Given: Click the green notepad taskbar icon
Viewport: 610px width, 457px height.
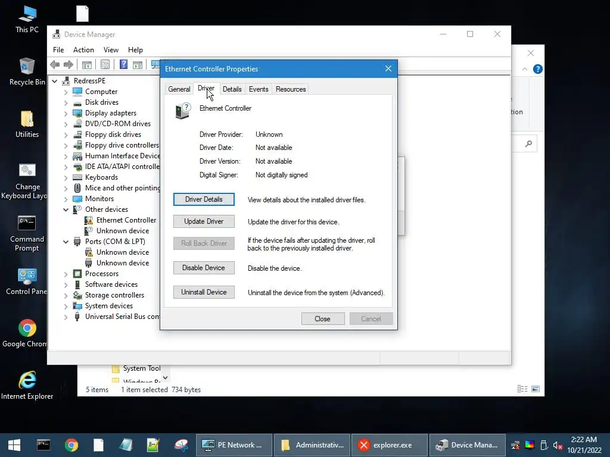Looking at the screenshot, I should click(153, 445).
